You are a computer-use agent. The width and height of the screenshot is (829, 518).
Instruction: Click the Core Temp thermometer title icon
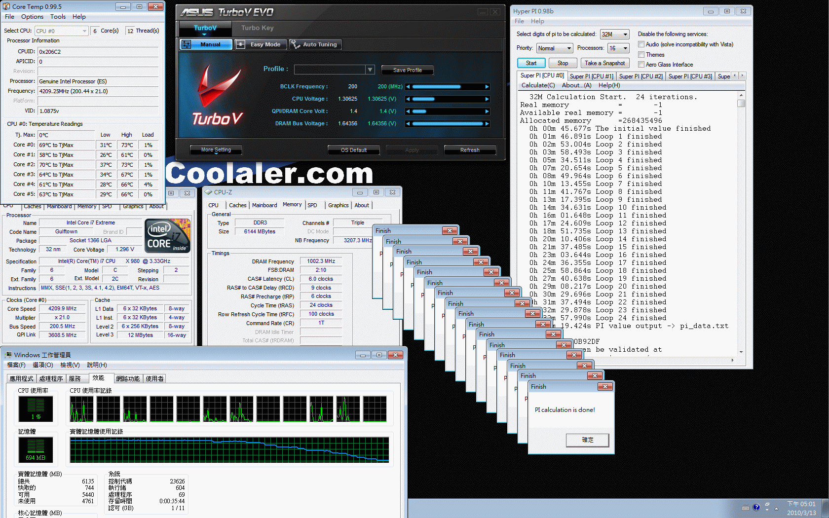(6, 6)
